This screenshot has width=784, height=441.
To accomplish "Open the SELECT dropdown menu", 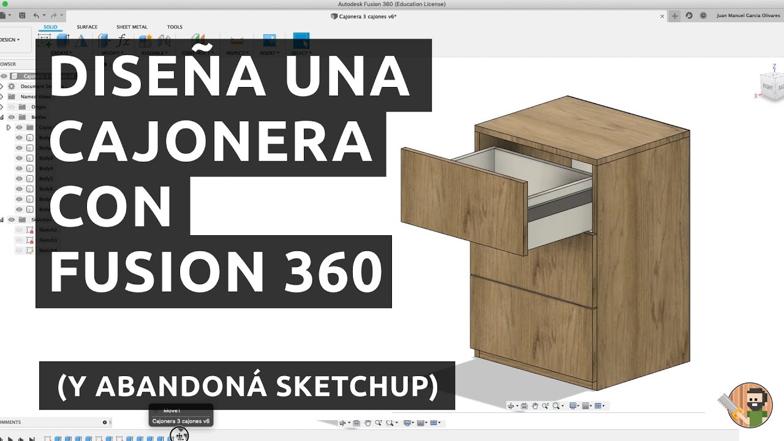I will [x=300, y=53].
